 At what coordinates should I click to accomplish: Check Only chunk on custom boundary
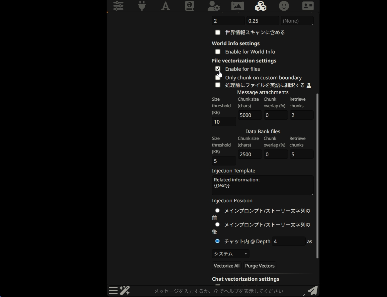click(x=218, y=77)
